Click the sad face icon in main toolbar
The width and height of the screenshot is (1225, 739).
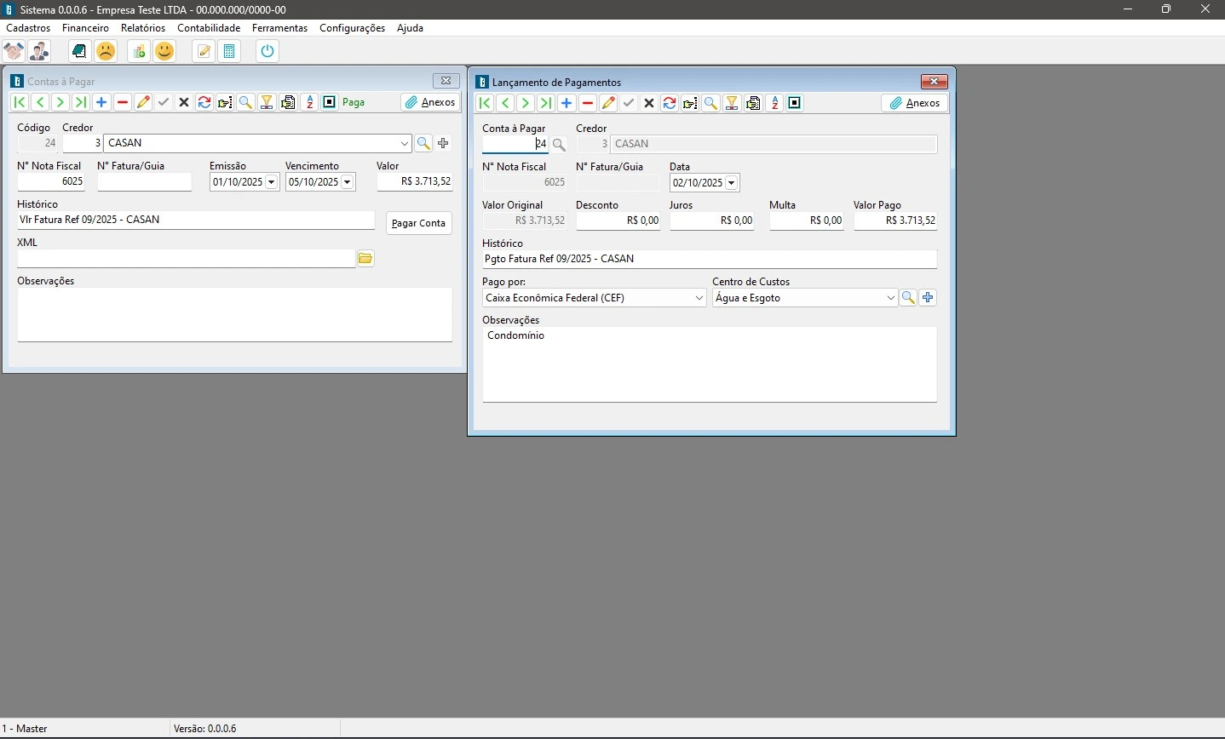[106, 52]
